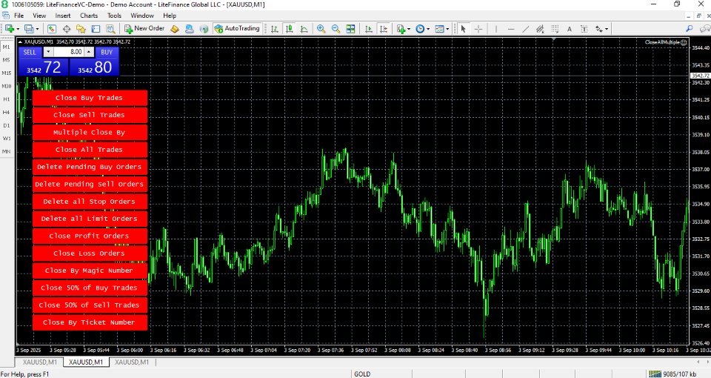The image size is (711, 378).
Task: Open the File menu
Action: [x=19, y=16]
